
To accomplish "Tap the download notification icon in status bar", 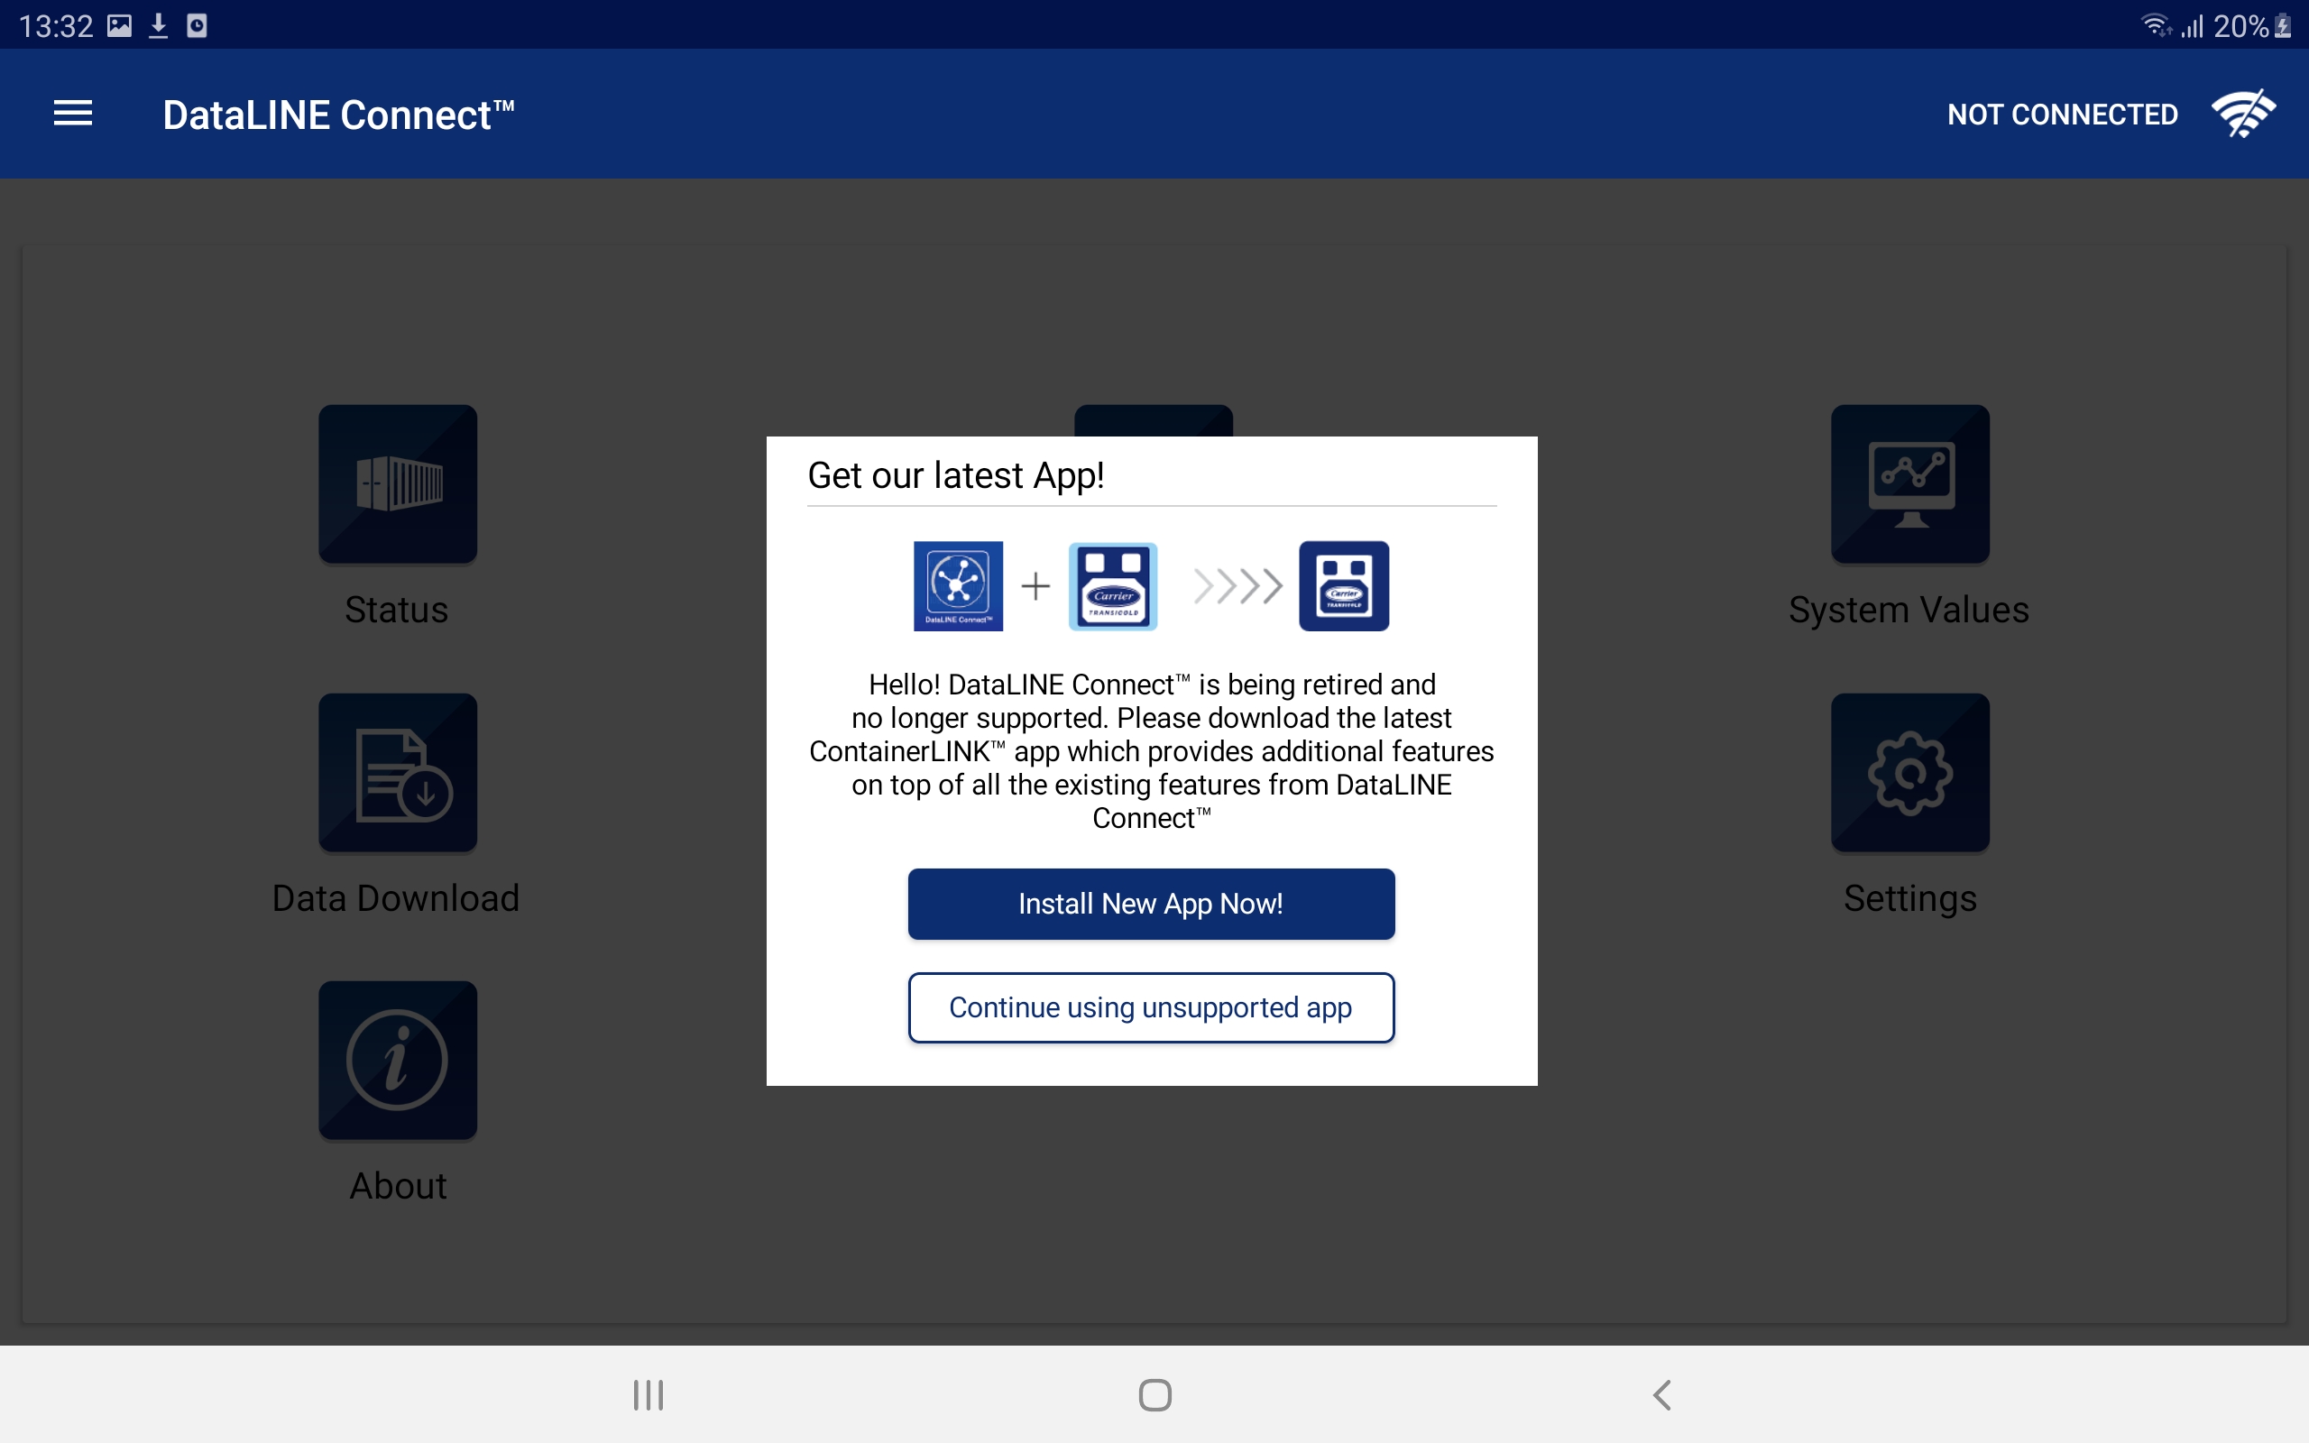I will click(159, 26).
